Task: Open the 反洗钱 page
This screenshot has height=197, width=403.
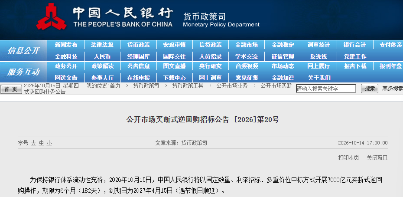Action: coord(318,56)
